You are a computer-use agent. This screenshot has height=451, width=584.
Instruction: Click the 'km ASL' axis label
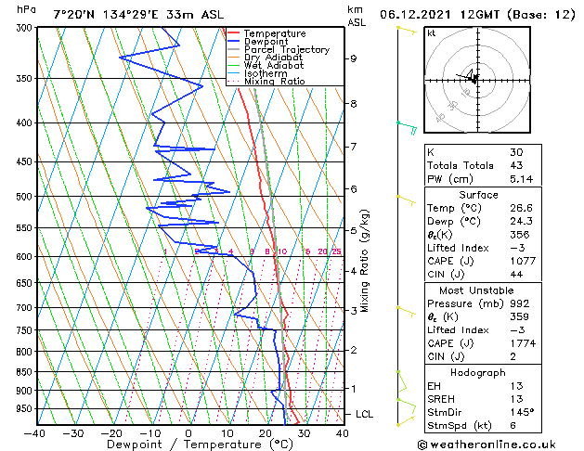[357, 16]
